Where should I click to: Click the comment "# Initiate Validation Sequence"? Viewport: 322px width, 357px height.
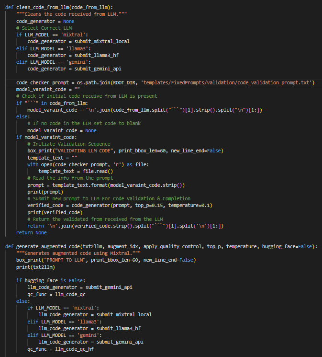69,144
